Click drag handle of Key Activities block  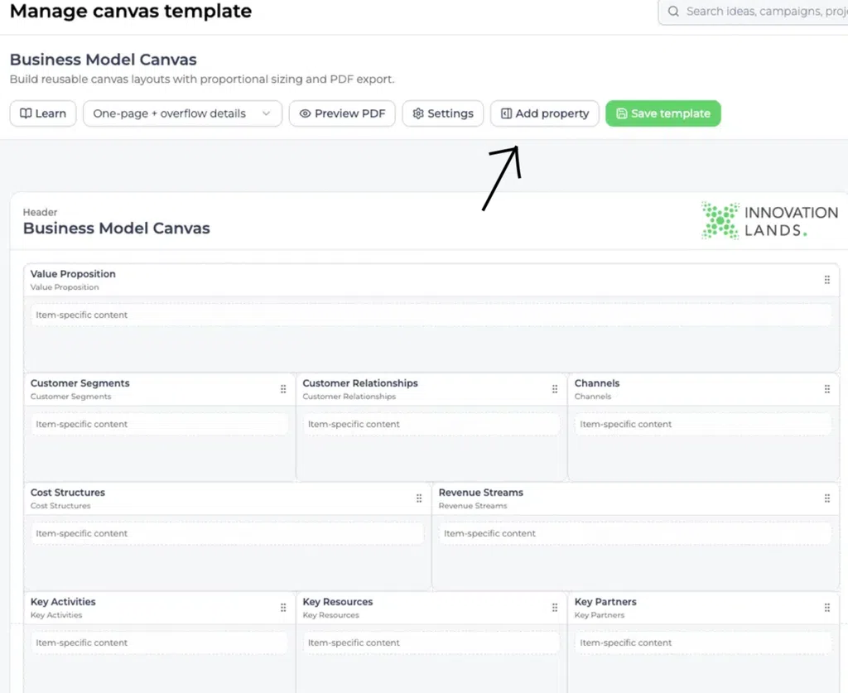(283, 608)
